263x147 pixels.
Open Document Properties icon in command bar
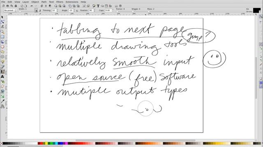coord(120,6)
